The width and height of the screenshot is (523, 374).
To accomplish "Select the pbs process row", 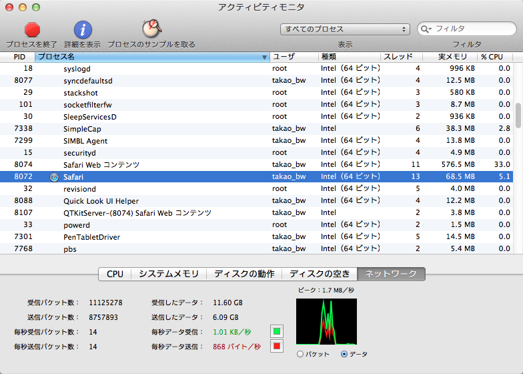I will click(x=256, y=248).
